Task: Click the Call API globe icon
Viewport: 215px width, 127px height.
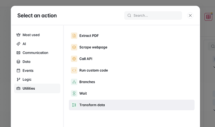Action: click(x=74, y=59)
